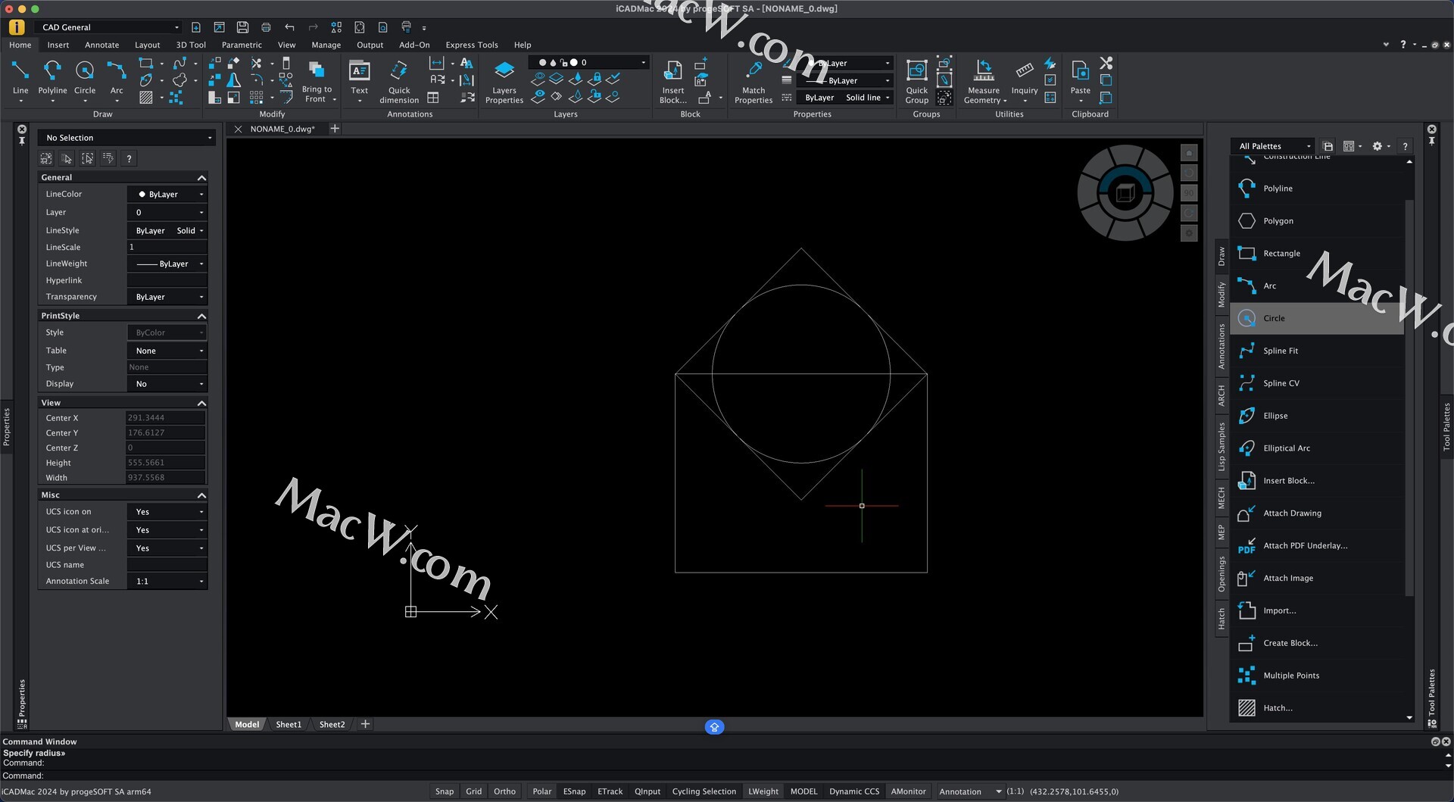Viewport: 1454px width, 802px height.
Task: Click Cycling Selection in status bar
Action: [704, 791]
